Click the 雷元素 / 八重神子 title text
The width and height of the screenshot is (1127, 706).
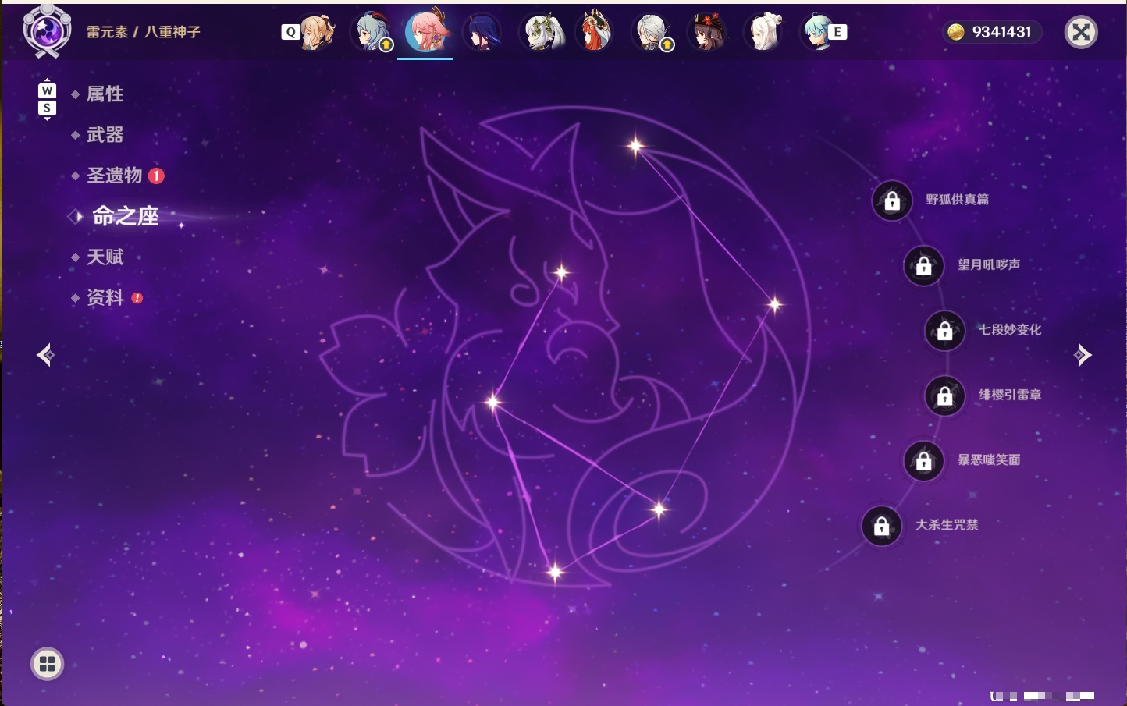tap(144, 32)
